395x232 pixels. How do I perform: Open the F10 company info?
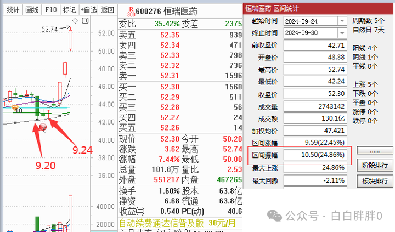click(x=51, y=10)
